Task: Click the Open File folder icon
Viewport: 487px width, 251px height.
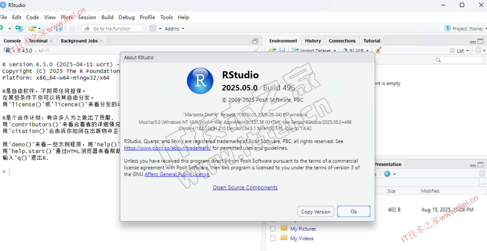Action: point(32,28)
